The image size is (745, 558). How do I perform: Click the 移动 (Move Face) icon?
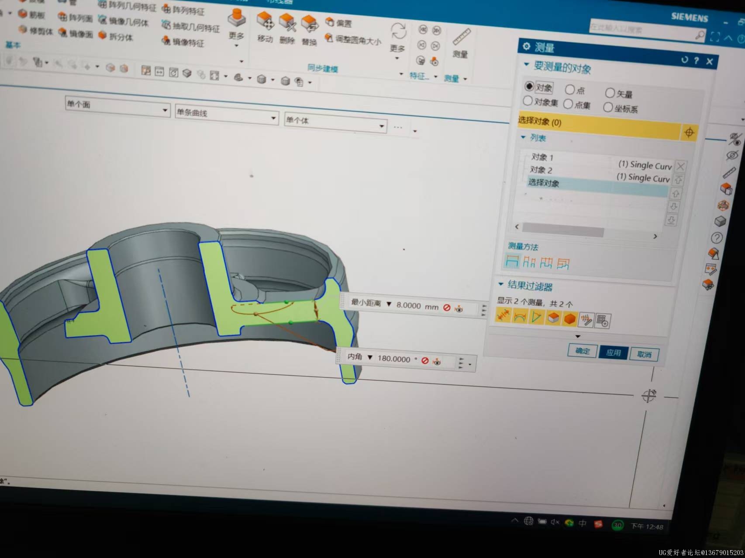point(265,21)
